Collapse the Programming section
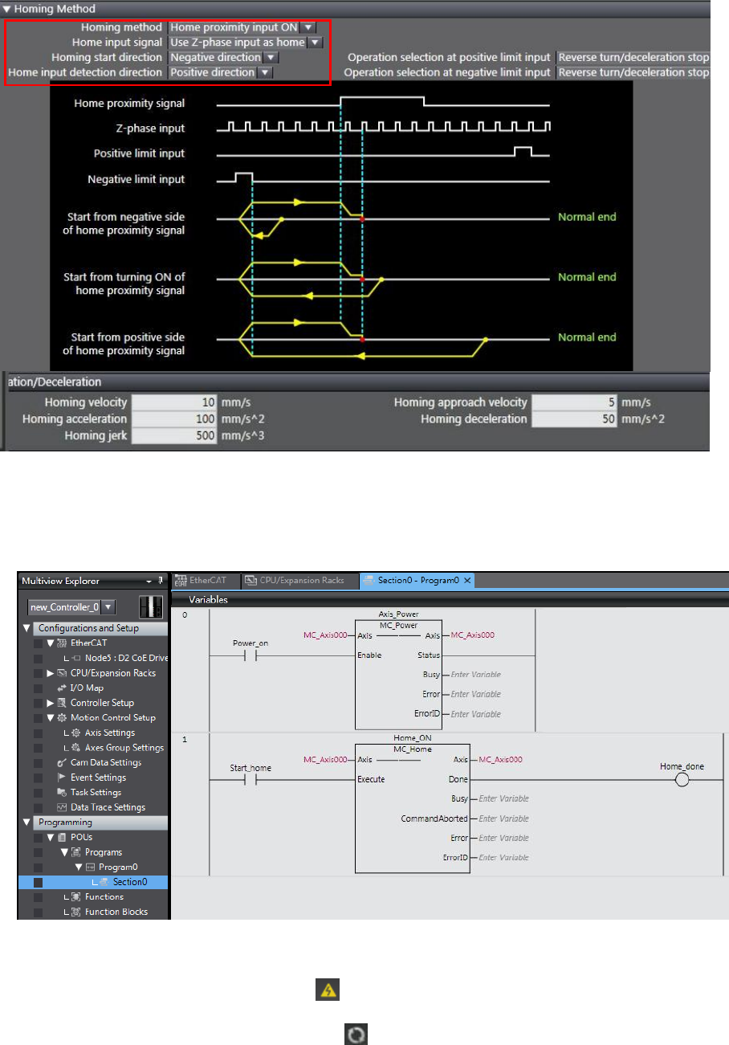729x1045 pixels. [26, 822]
